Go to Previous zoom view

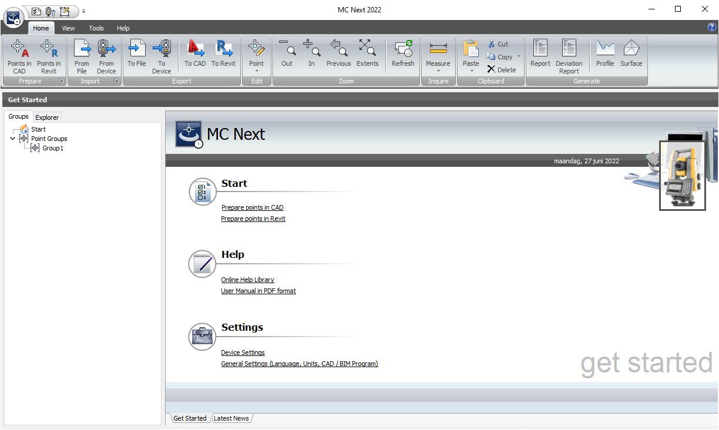pyautogui.click(x=339, y=53)
